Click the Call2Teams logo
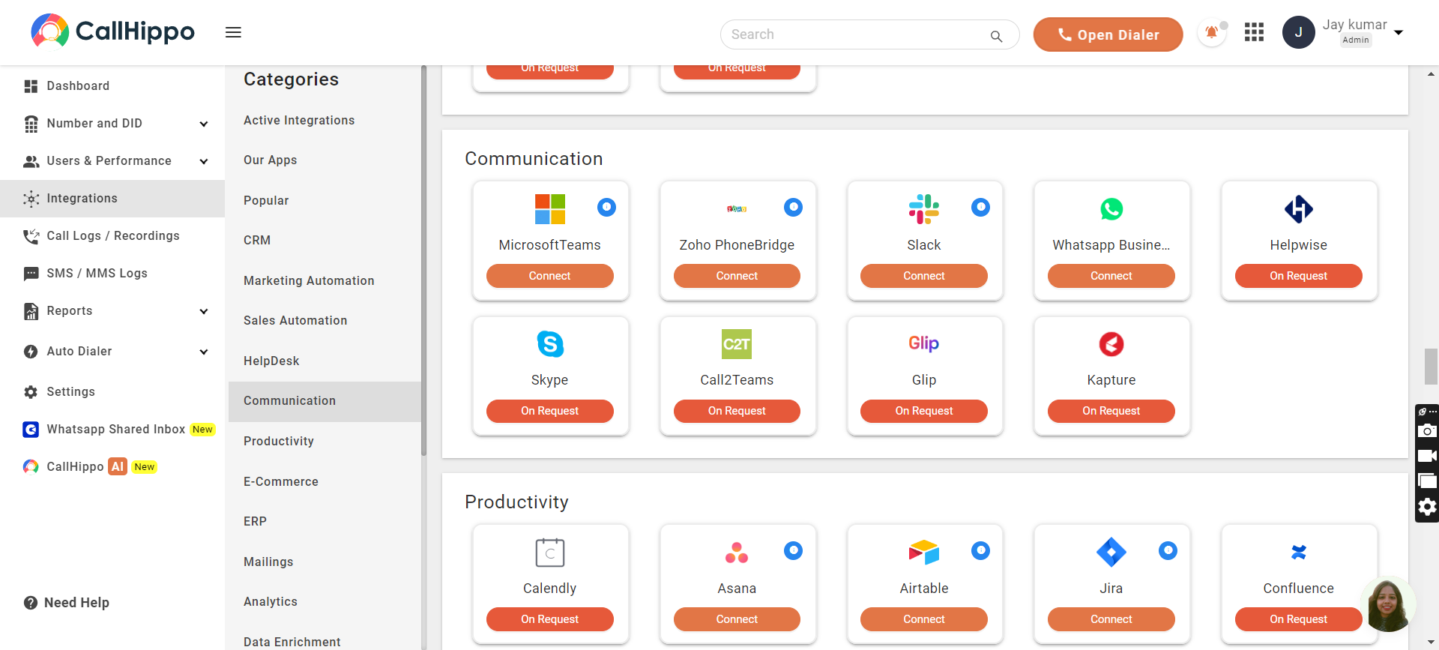Viewport: 1439px width, 650px height. pos(736,344)
